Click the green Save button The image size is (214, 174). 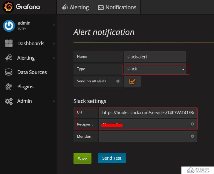82,158
